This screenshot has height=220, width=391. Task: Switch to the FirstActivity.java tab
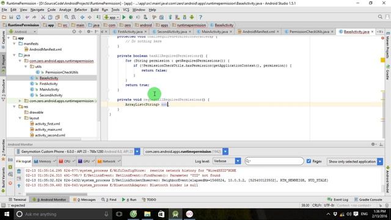click(x=130, y=32)
